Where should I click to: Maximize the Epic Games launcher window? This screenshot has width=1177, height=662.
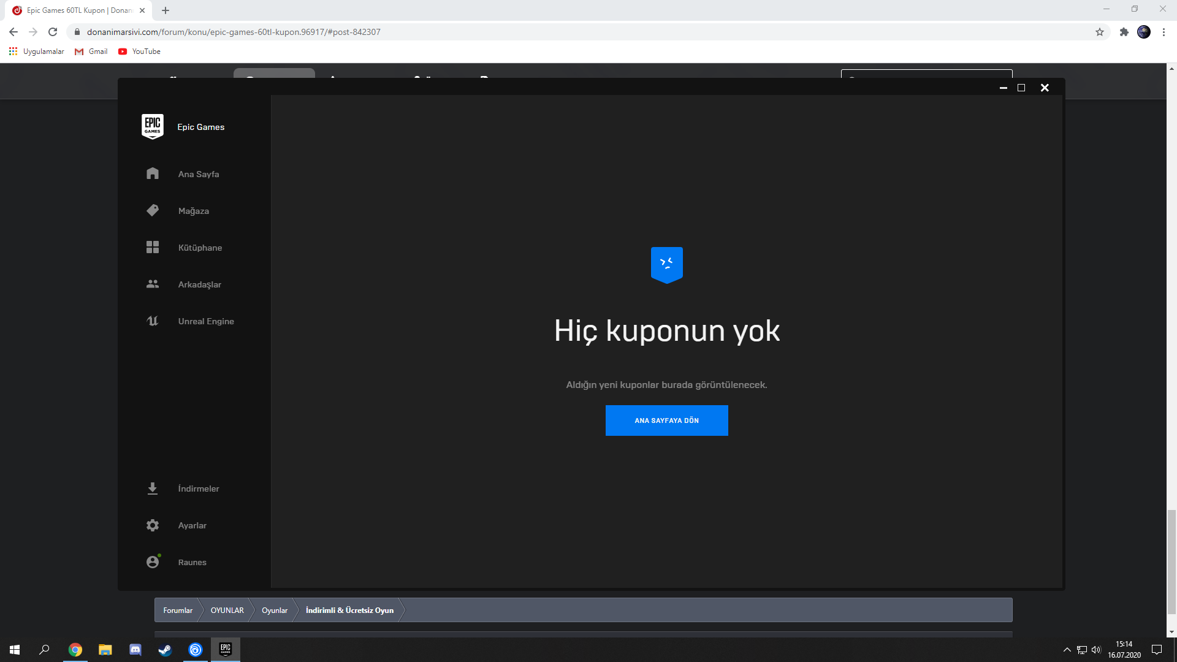[x=1021, y=88]
